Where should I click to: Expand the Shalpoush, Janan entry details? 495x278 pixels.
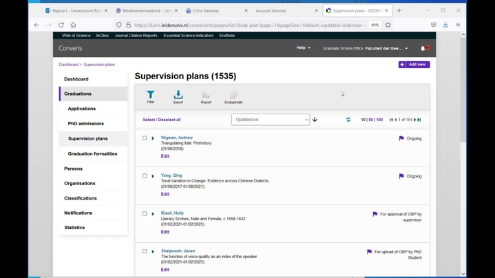153,252
